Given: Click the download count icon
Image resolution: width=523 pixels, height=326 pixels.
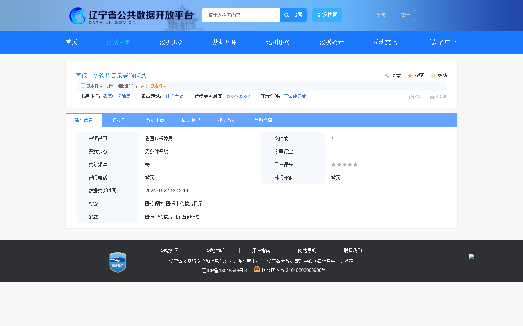Looking at the screenshot, I should click(412, 97).
